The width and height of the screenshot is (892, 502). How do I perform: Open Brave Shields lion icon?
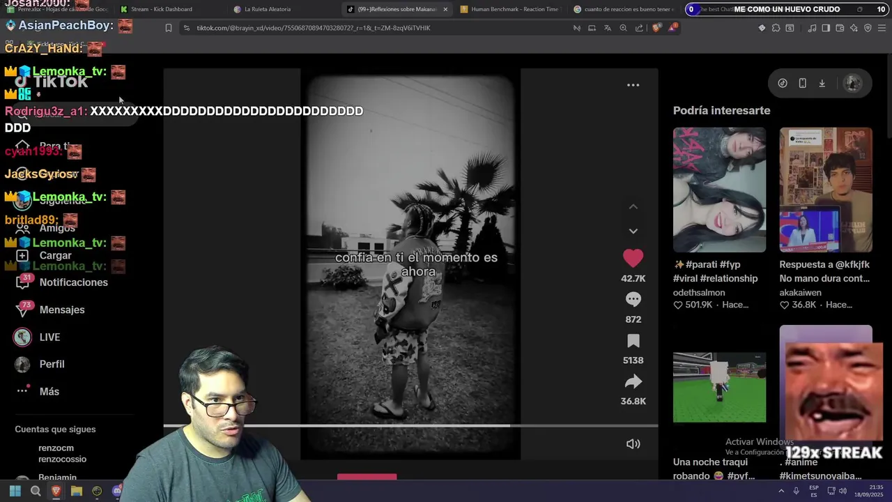click(656, 28)
